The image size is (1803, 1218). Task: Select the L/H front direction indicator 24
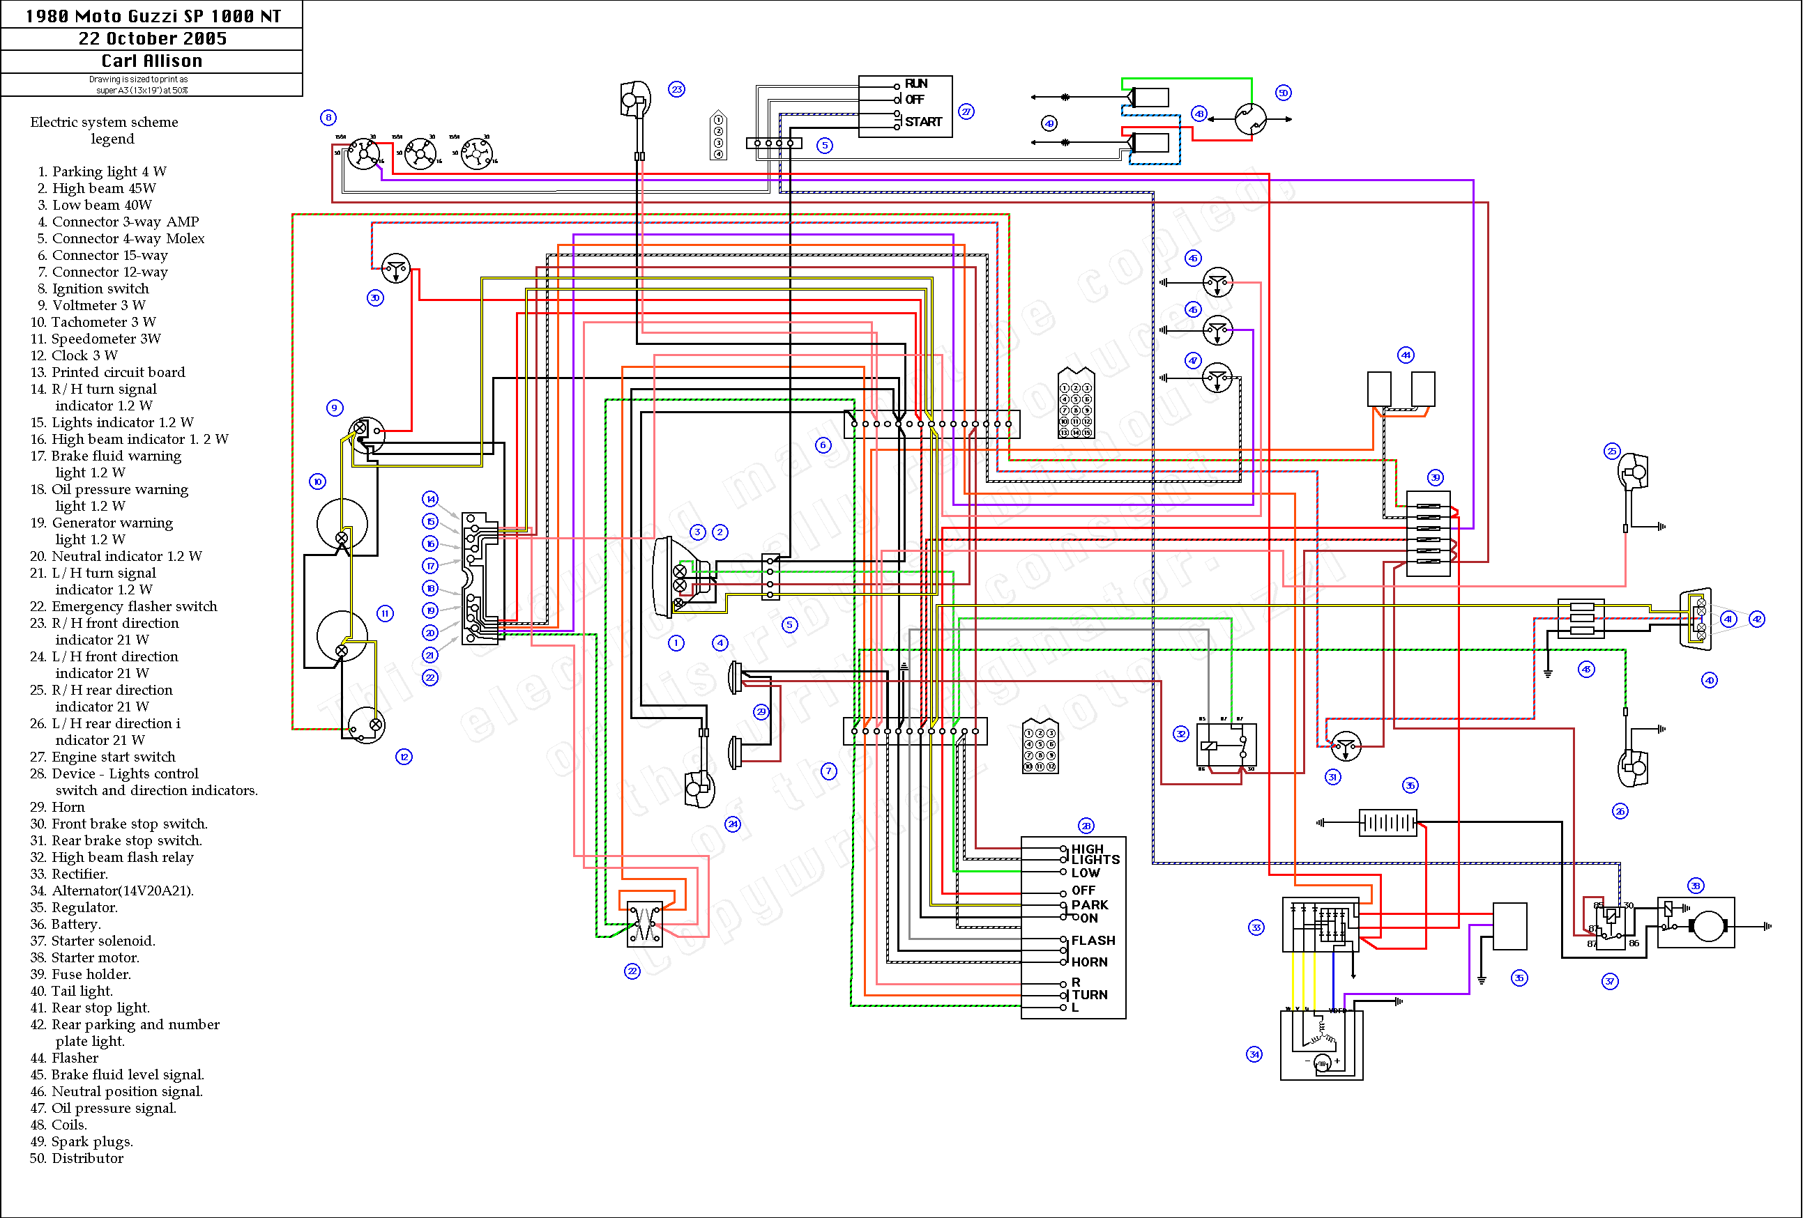point(699,789)
